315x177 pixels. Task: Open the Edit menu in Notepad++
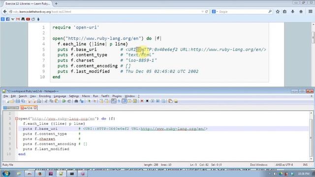tap(13, 96)
